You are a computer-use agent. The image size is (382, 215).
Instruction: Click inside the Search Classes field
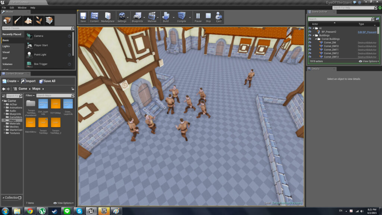(30, 28)
